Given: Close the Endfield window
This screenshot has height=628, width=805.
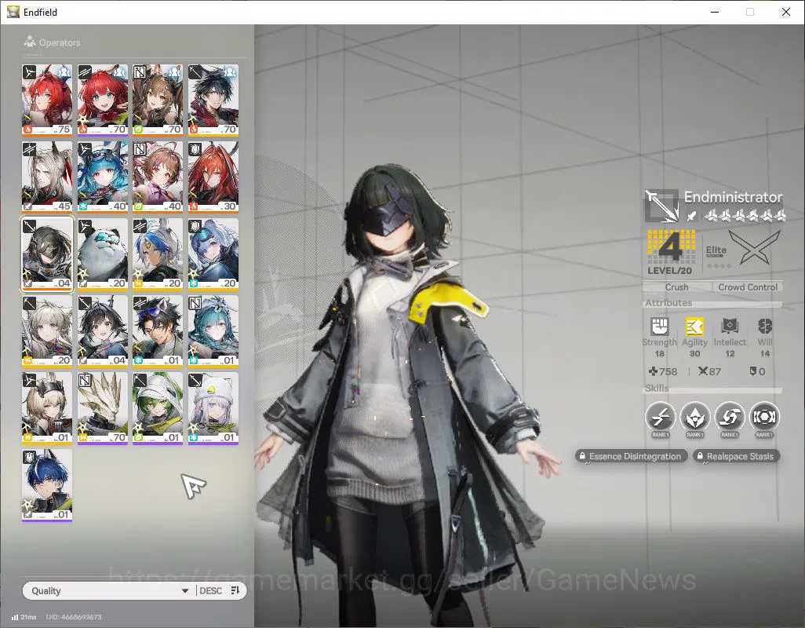Looking at the screenshot, I should click(786, 12).
